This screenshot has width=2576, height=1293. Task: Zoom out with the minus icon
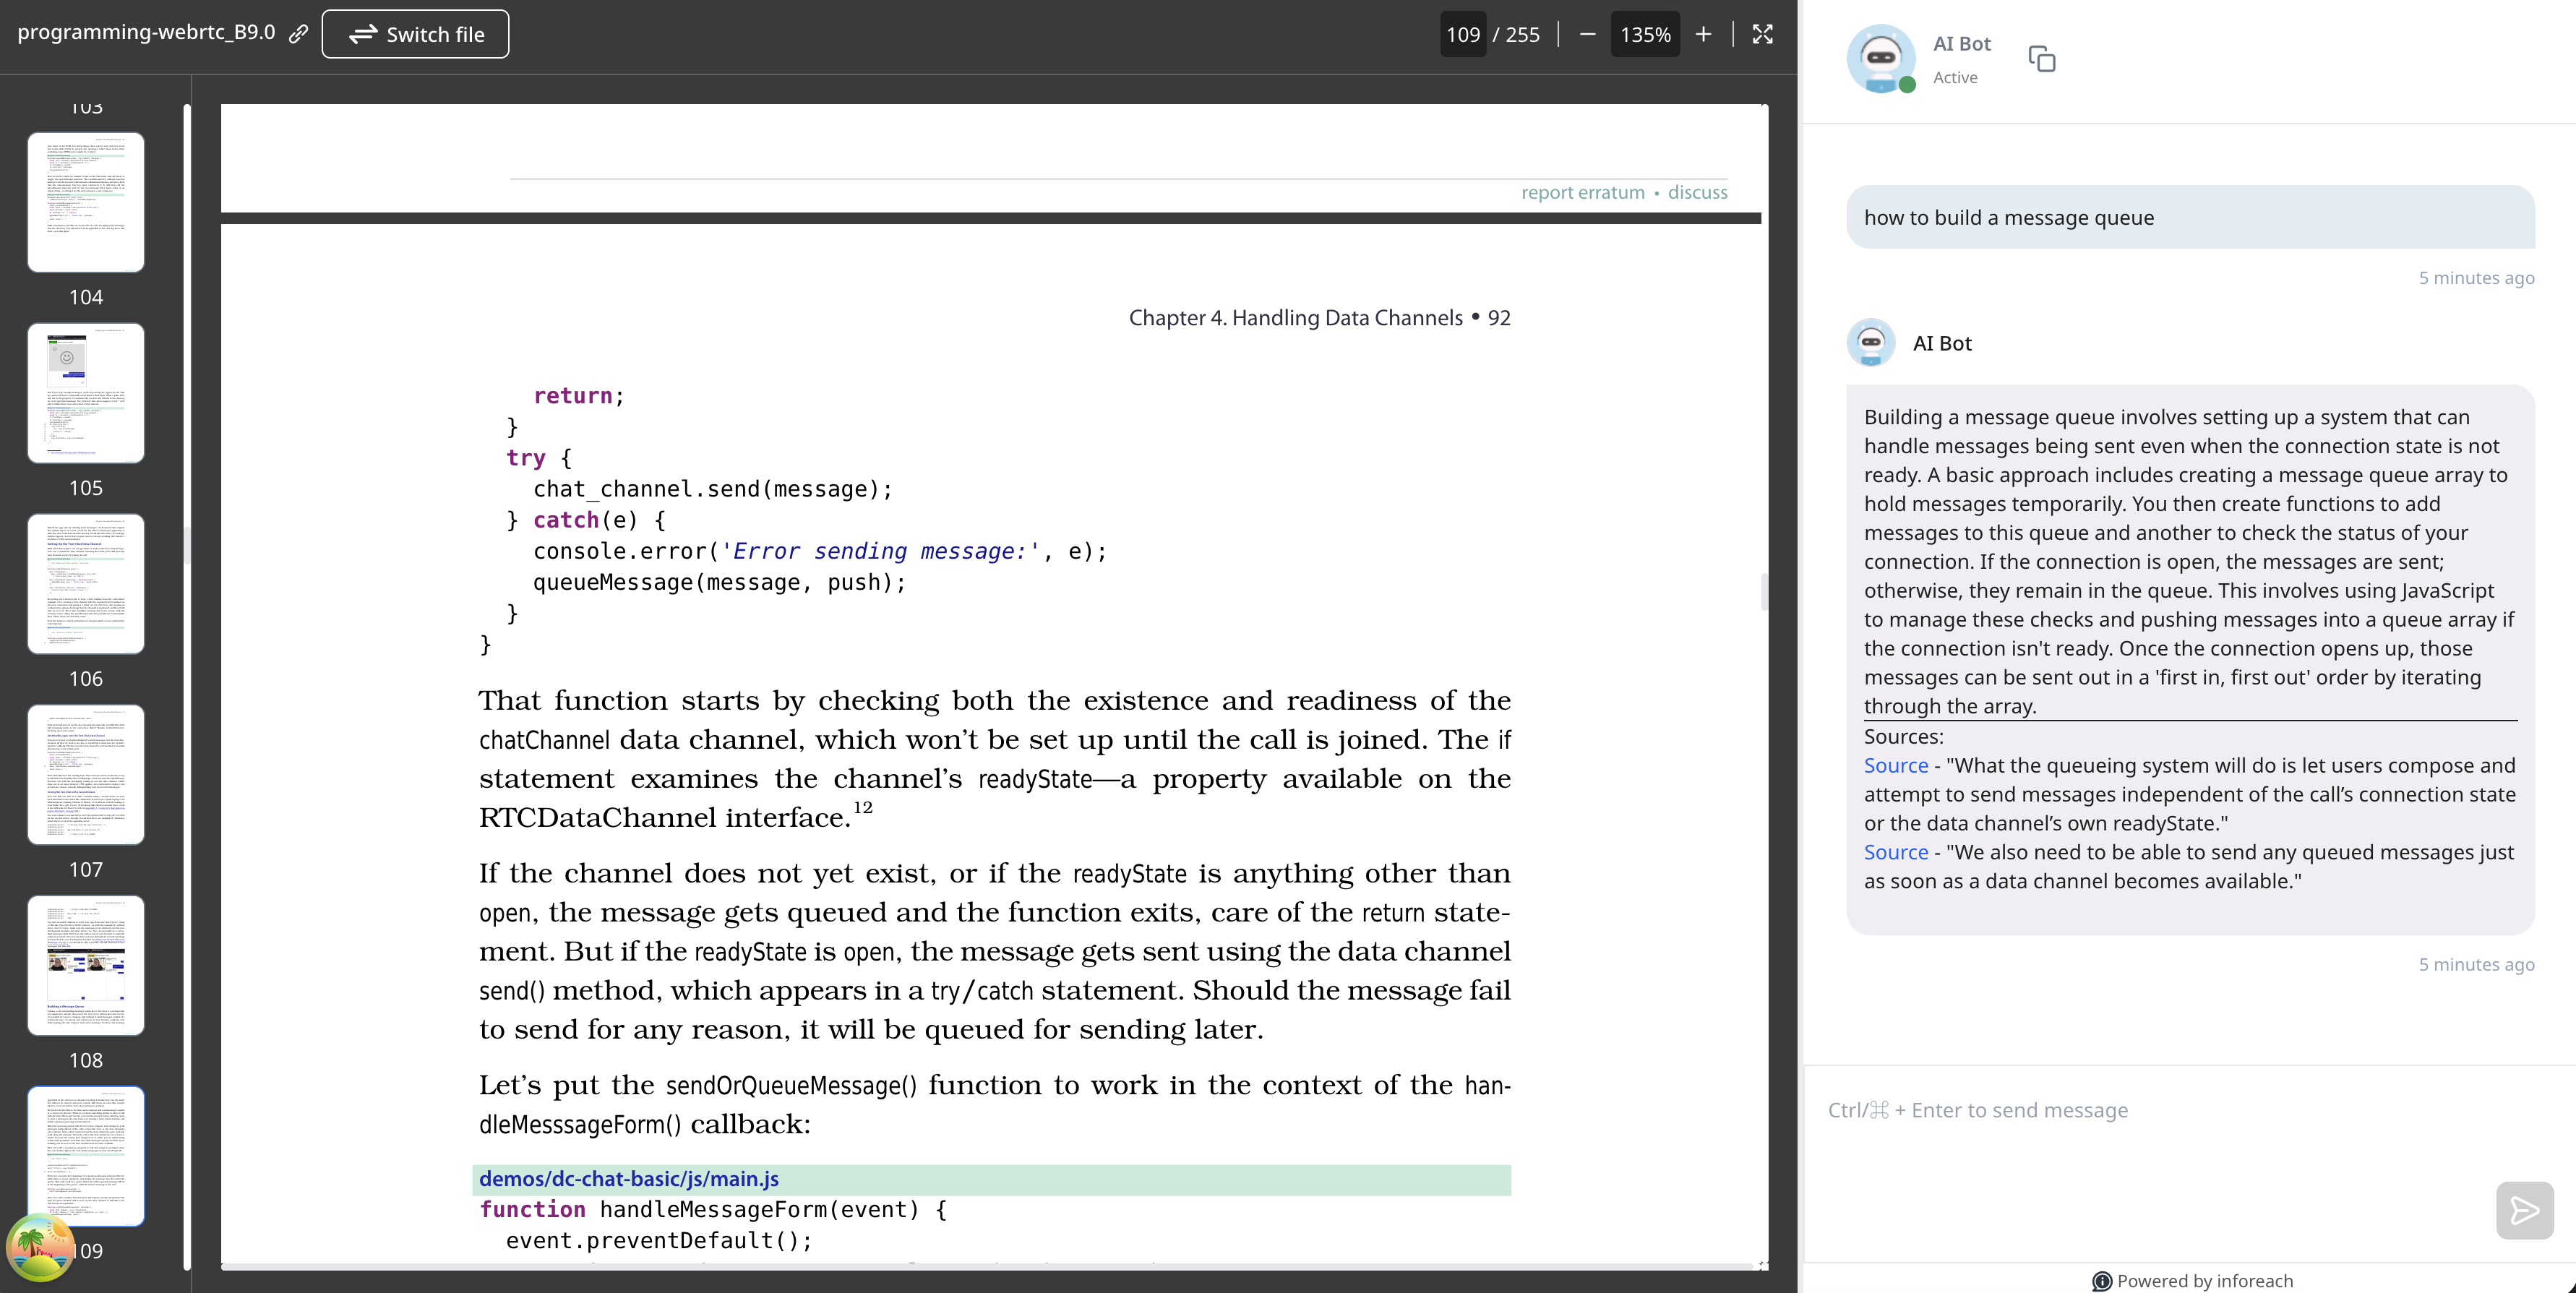[x=1587, y=34]
